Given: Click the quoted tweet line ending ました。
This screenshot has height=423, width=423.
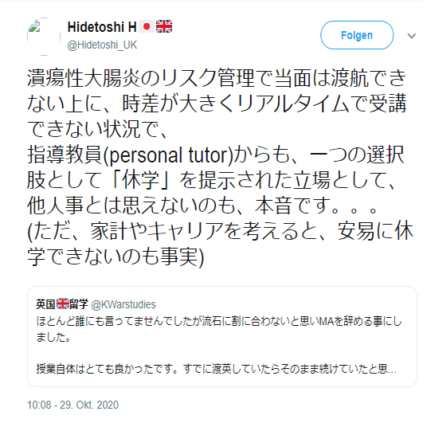Looking at the screenshot, I should (53, 337).
